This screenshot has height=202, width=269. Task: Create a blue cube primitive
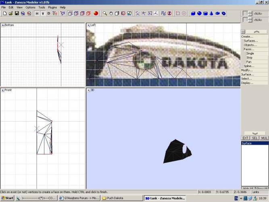193,13
